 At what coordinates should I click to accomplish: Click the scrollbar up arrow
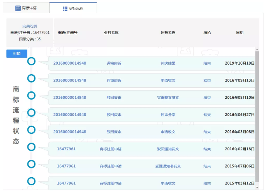(257, 50)
